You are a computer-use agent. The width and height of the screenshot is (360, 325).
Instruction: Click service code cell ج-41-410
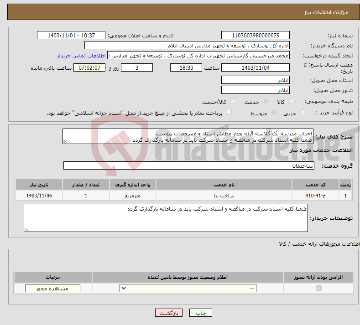click(x=316, y=196)
